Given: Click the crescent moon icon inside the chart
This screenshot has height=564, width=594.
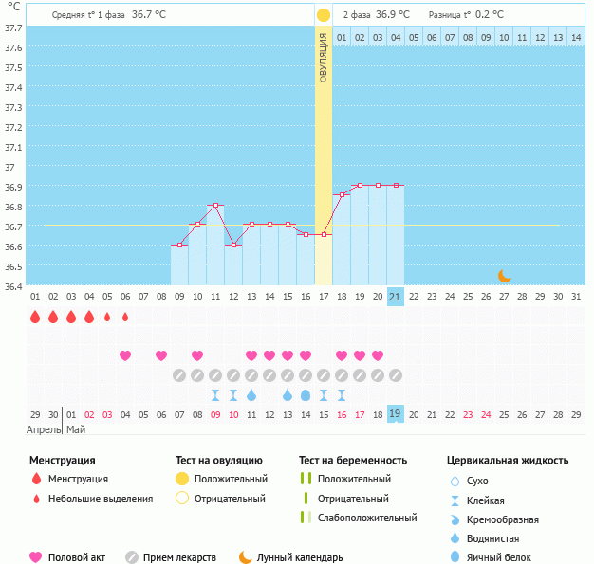Looking at the screenshot, I should coord(505,276).
